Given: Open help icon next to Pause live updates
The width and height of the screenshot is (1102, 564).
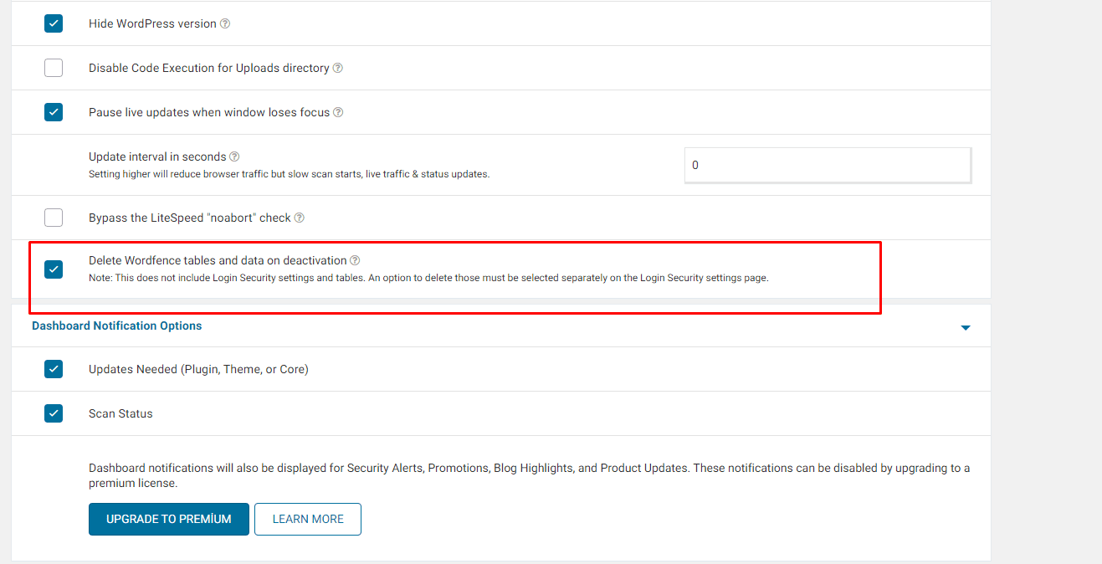Looking at the screenshot, I should (x=339, y=112).
